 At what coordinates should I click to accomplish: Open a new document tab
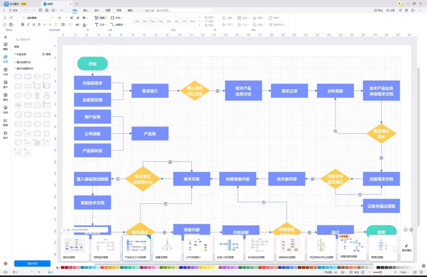[x=76, y=4]
